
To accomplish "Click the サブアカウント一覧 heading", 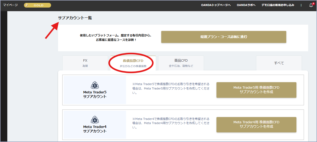I will point(75,18).
